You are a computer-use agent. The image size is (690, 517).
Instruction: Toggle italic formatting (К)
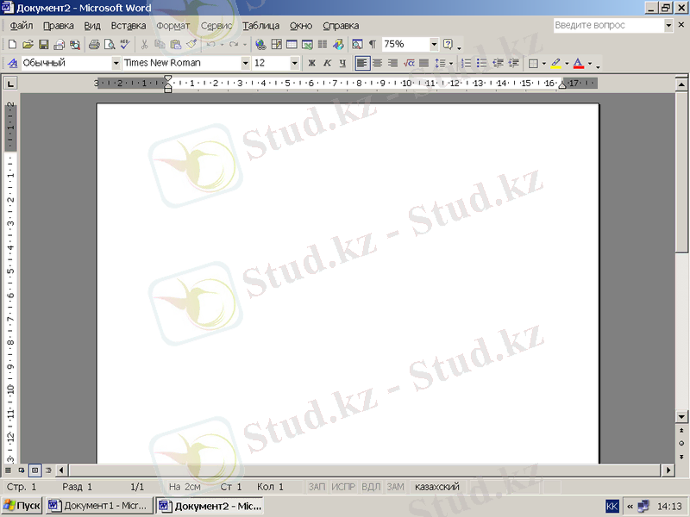[x=327, y=63]
